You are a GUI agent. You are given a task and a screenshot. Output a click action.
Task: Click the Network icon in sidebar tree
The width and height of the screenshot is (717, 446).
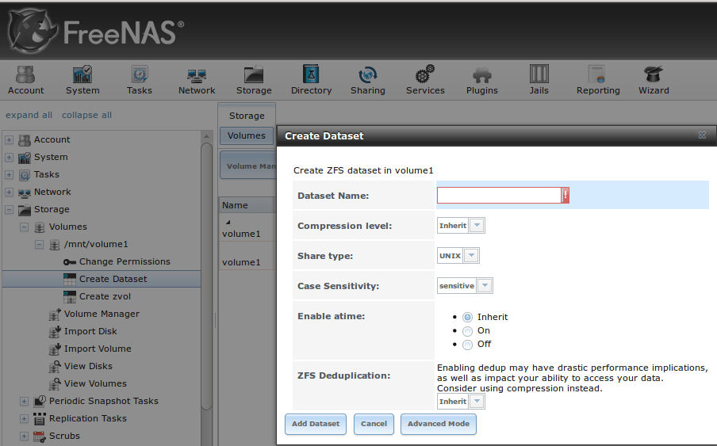pyautogui.click(x=25, y=193)
